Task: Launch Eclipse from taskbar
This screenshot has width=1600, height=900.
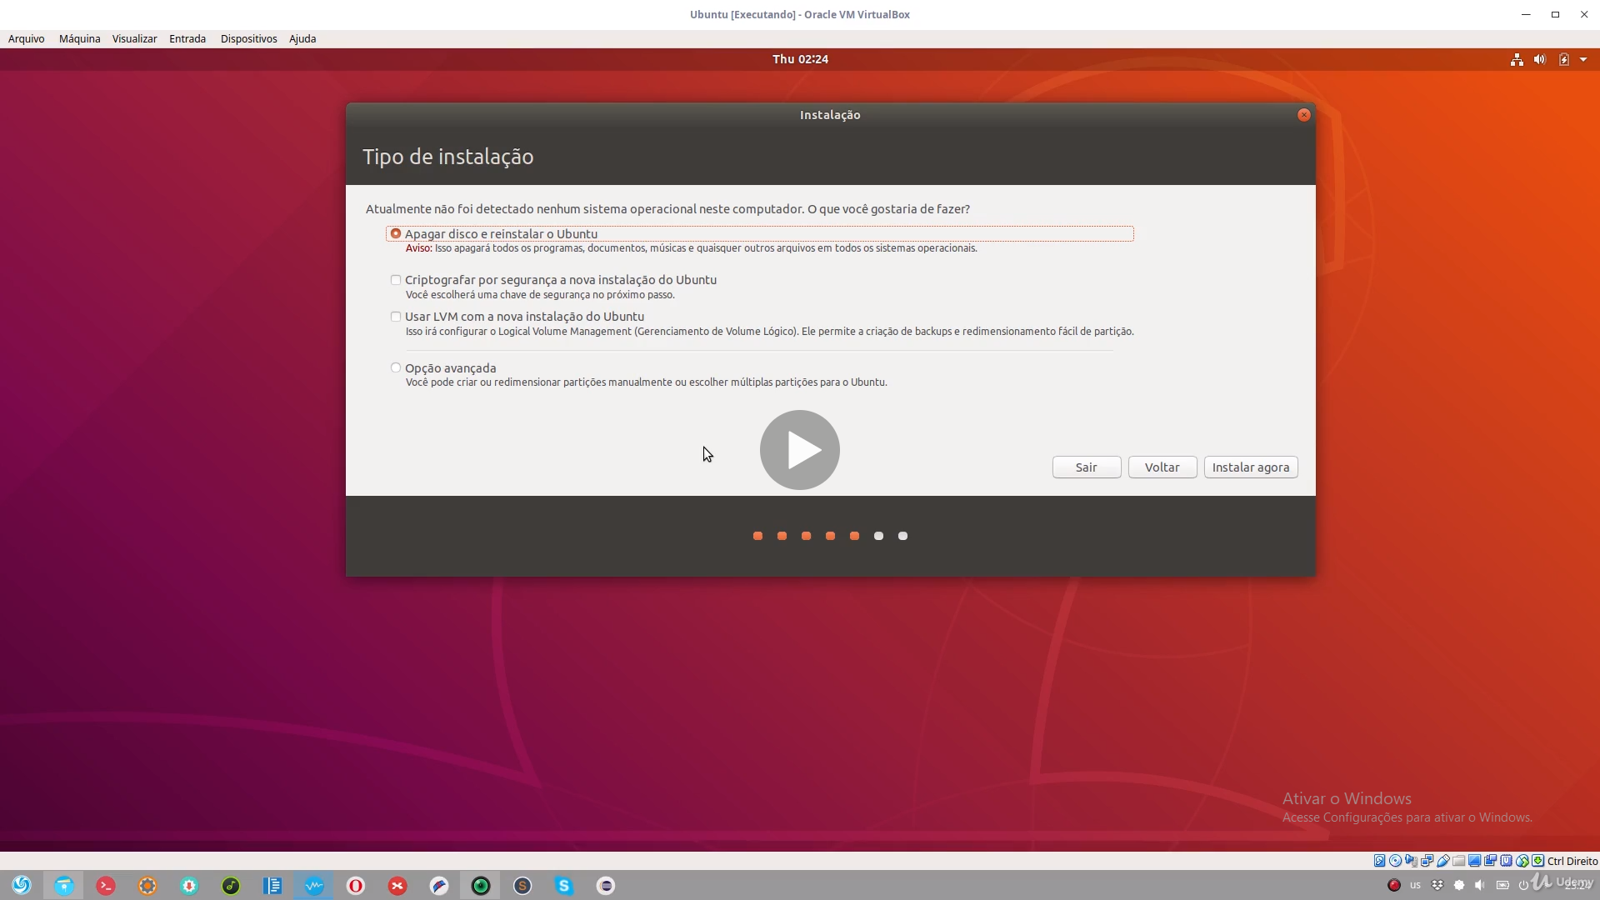Action: pos(606,885)
